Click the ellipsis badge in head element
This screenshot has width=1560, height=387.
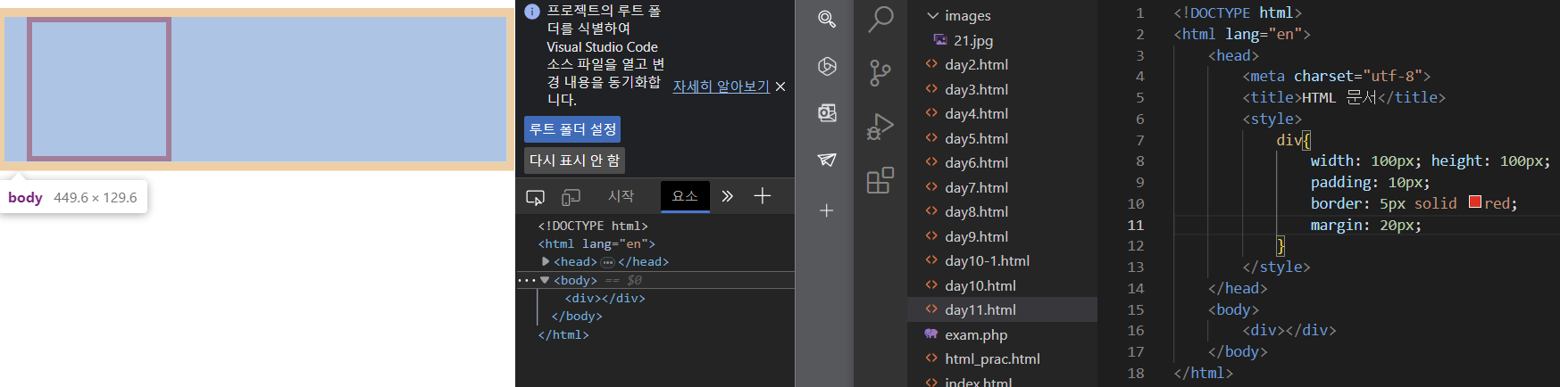(607, 262)
